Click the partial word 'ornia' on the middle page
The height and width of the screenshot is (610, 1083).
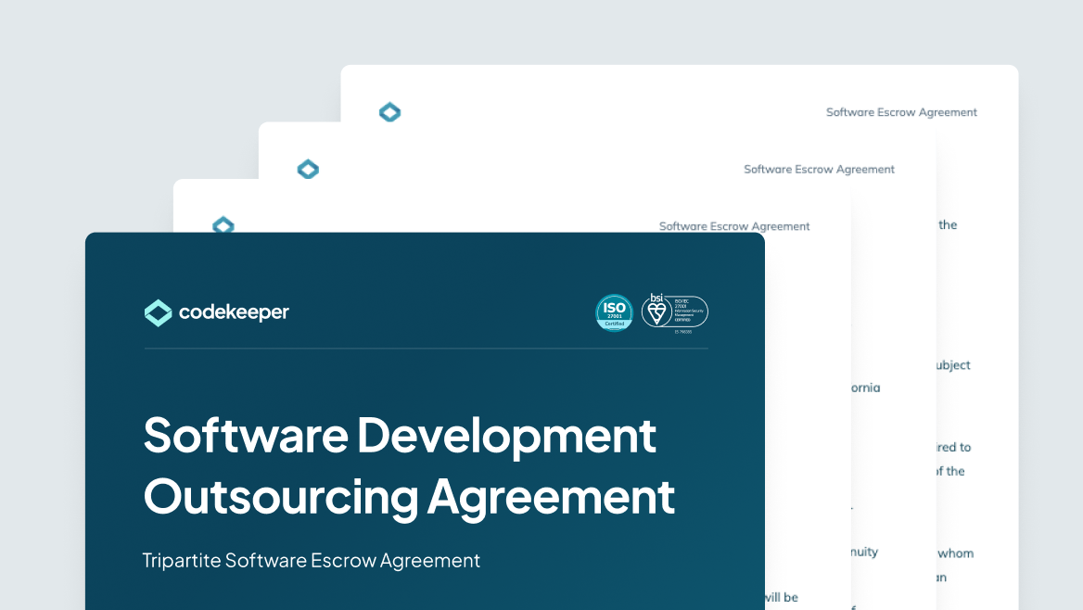pyautogui.click(x=865, y=388)
